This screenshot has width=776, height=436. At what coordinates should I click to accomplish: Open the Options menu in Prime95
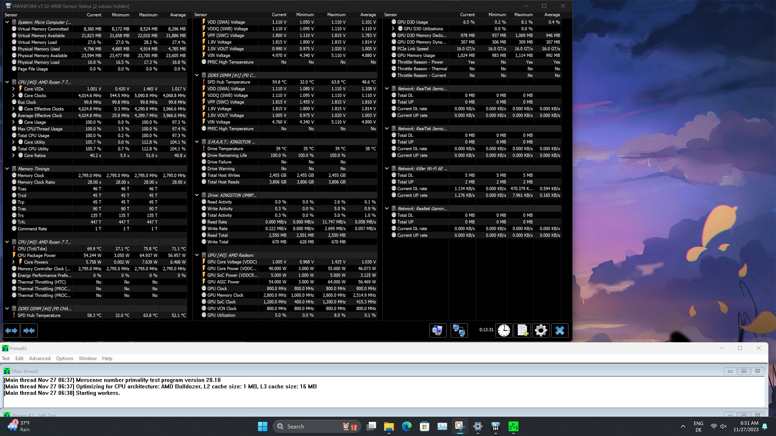pyautogui.click(x=65, y=358)
